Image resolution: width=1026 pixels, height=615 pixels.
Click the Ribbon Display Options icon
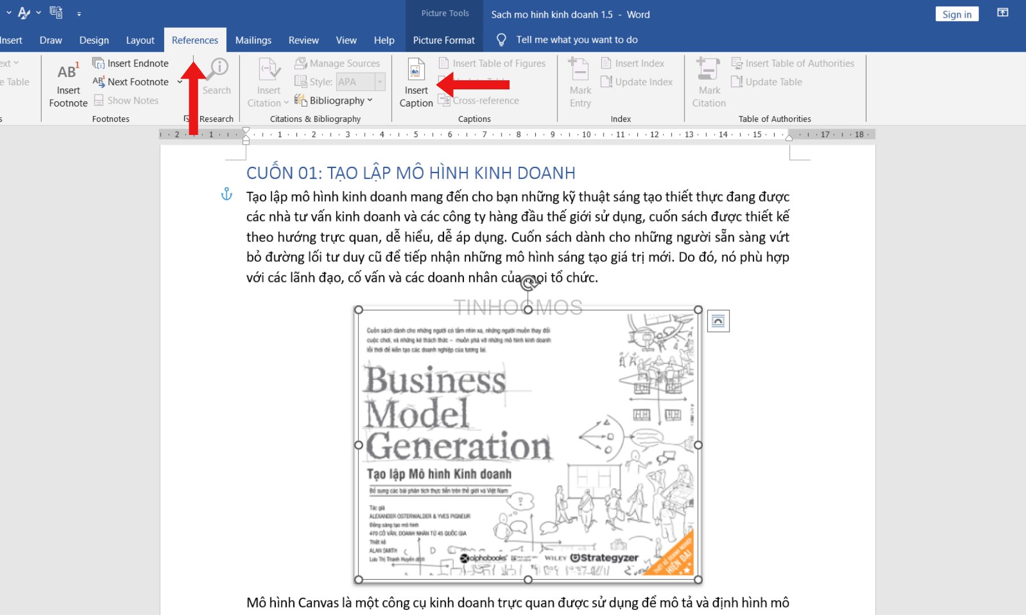click(1003, 13)
